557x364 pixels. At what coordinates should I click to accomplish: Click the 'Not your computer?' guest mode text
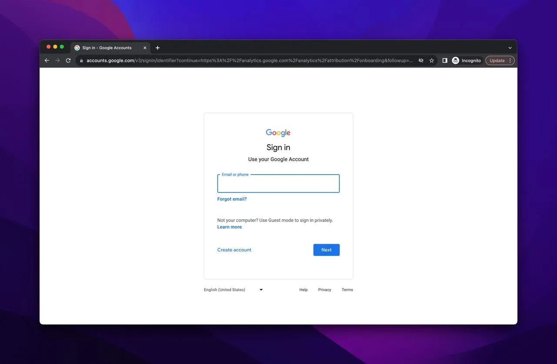[x=275, y=220]
